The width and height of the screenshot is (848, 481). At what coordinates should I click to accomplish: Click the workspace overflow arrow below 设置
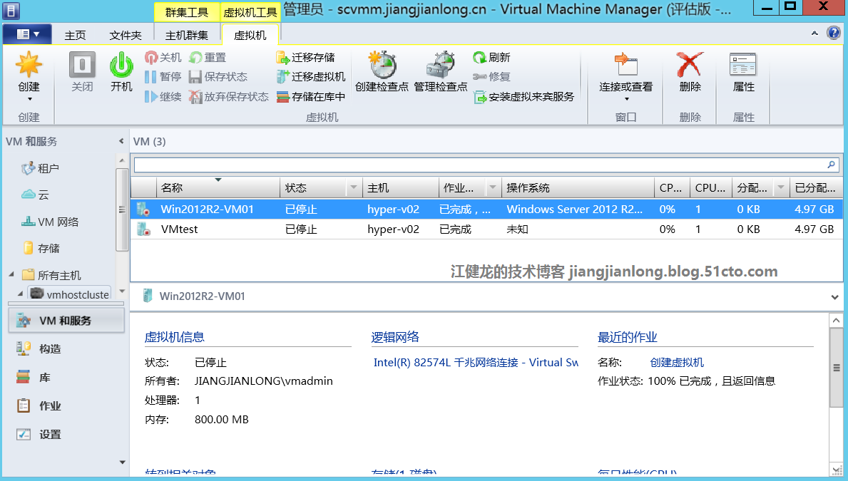point(122,462)
